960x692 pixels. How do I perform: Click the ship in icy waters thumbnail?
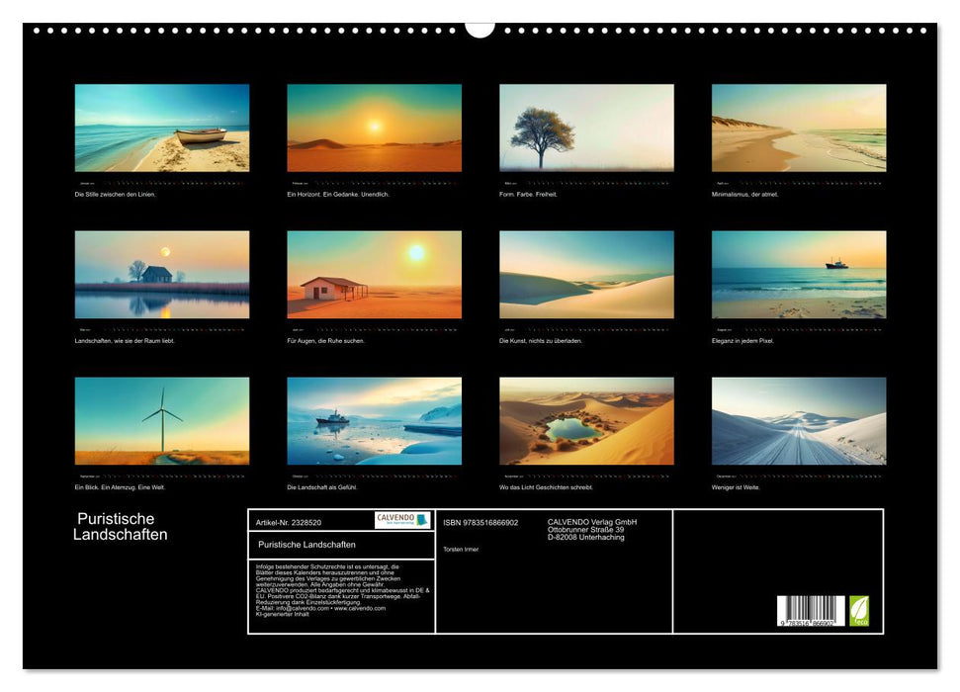pos(374,421)
